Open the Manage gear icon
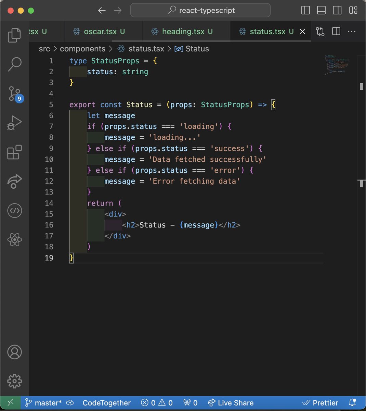The width and height of the screenshot is (366, 411). pos(14,381)
